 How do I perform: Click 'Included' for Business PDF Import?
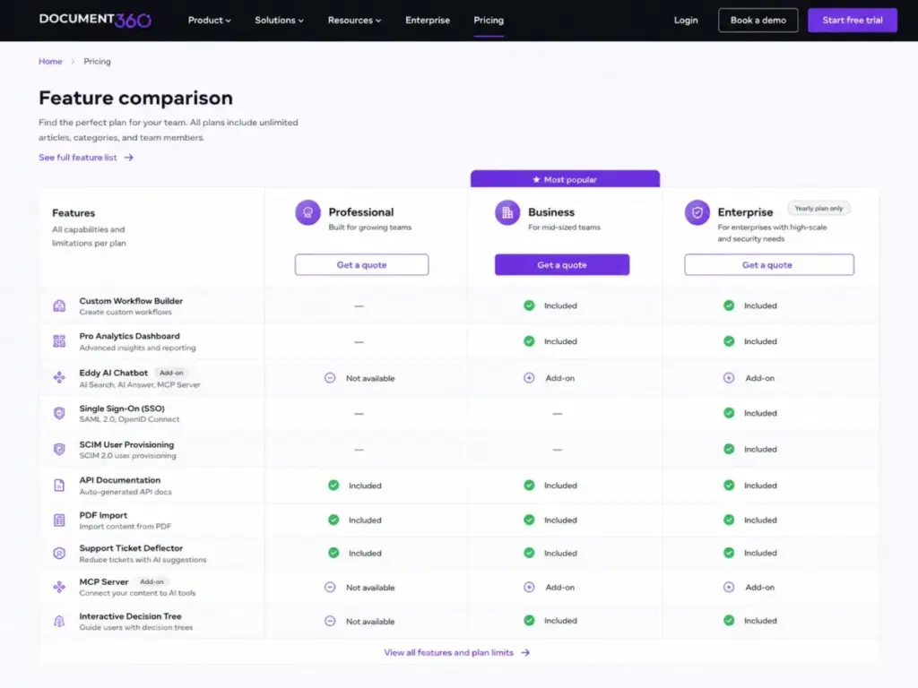560,520
